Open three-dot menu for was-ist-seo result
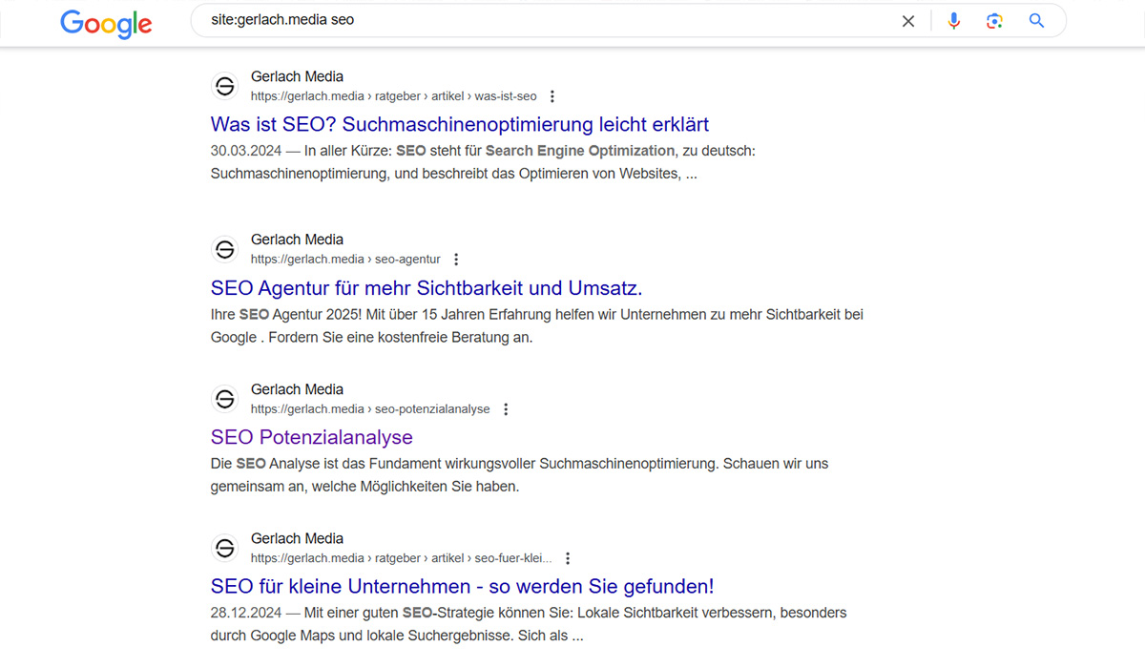This screenshot has height=668, width=1145. point(552,96)
